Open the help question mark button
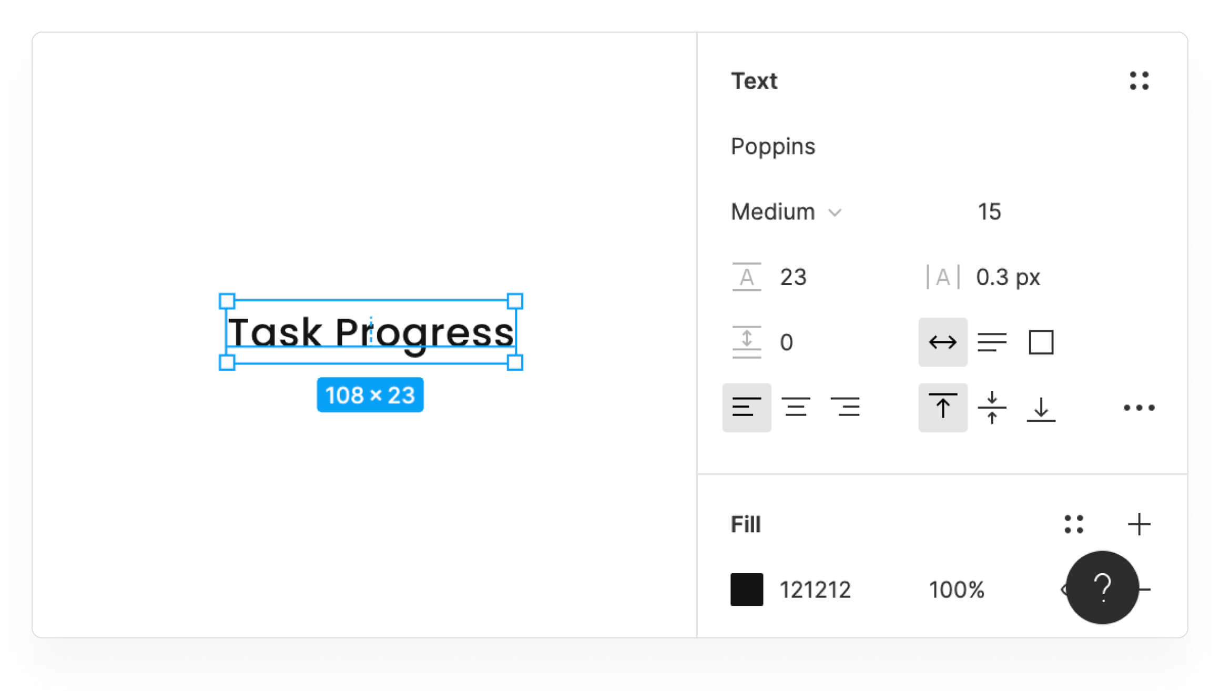 click(x=1102, y=587)
